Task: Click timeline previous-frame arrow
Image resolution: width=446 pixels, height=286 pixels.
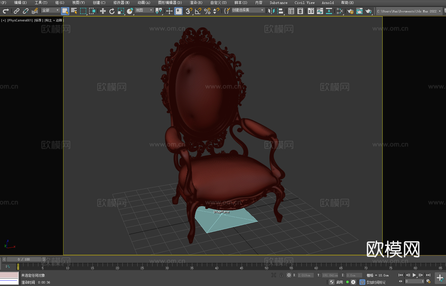Action: 4,259
